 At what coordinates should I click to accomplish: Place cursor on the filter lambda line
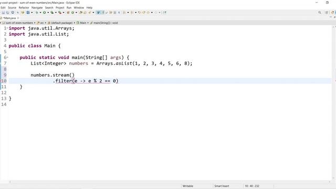click(x=86, y=81)
